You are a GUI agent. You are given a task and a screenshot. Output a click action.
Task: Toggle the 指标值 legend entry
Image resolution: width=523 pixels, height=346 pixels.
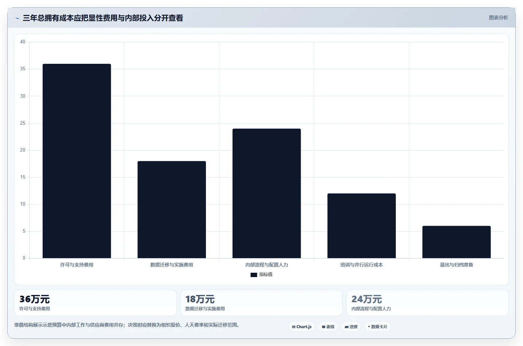tap(261, 275)
